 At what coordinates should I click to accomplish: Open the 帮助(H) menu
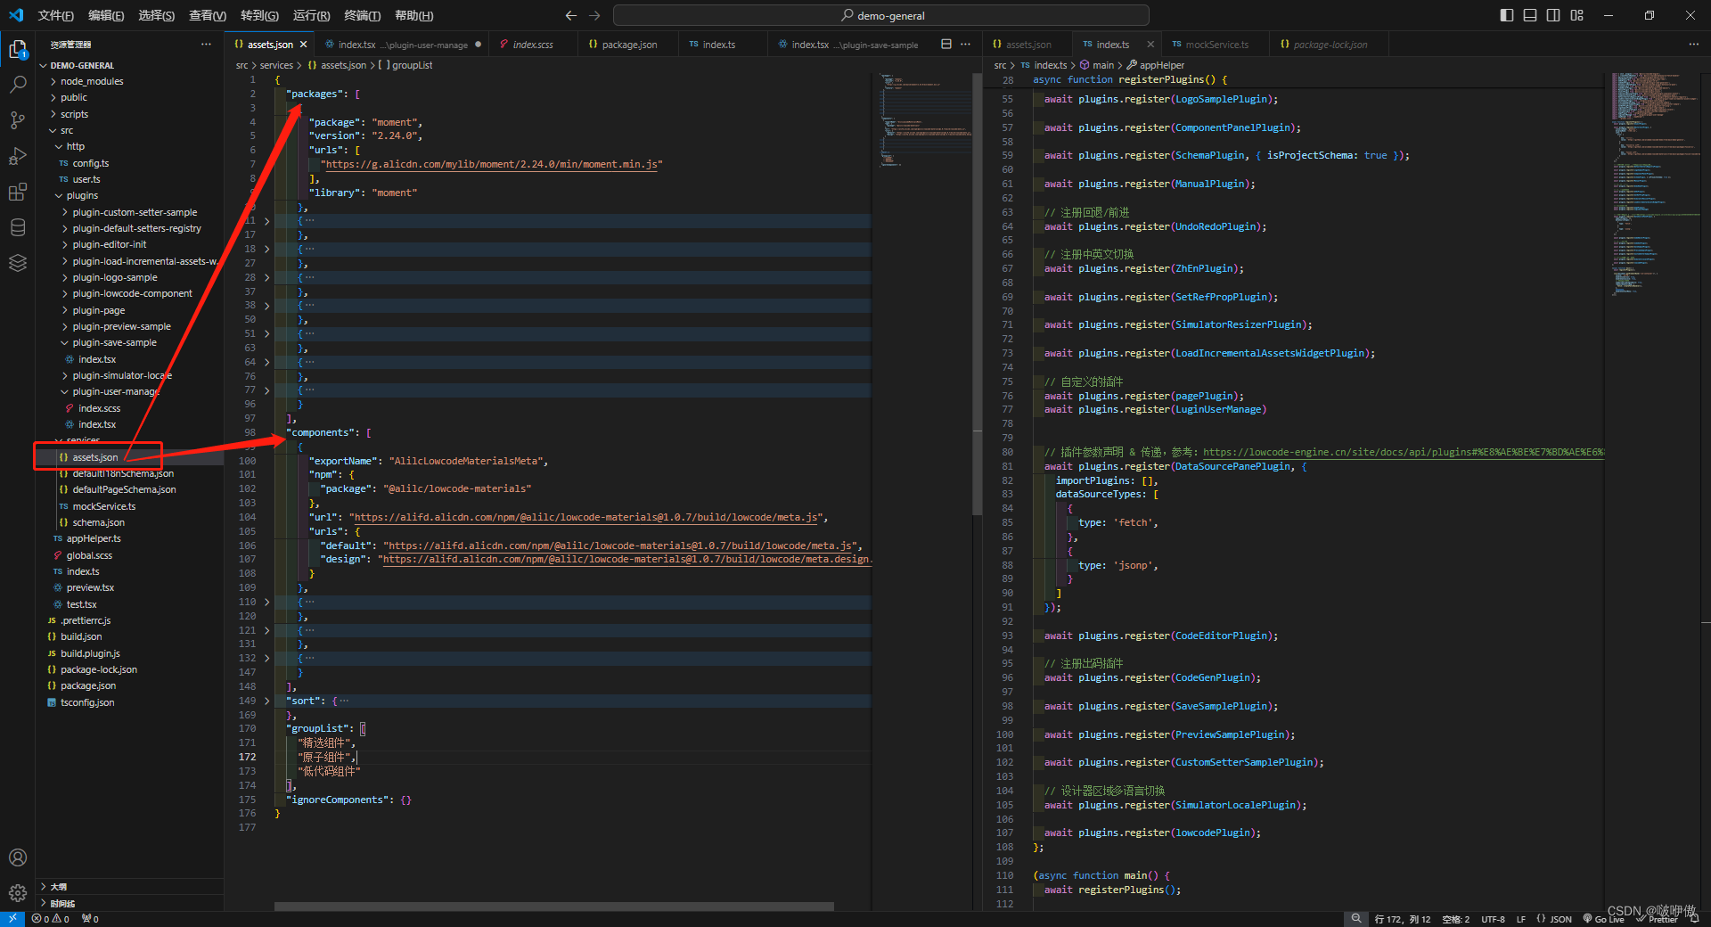click(413, 15)
